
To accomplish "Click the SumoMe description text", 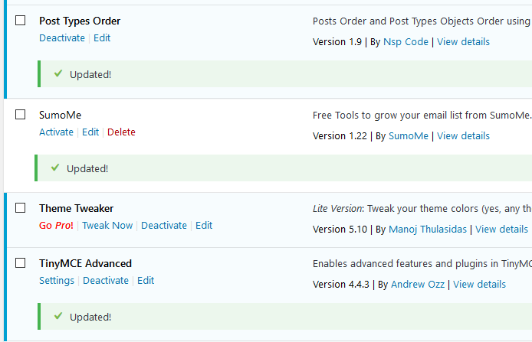I will (422, 116).
